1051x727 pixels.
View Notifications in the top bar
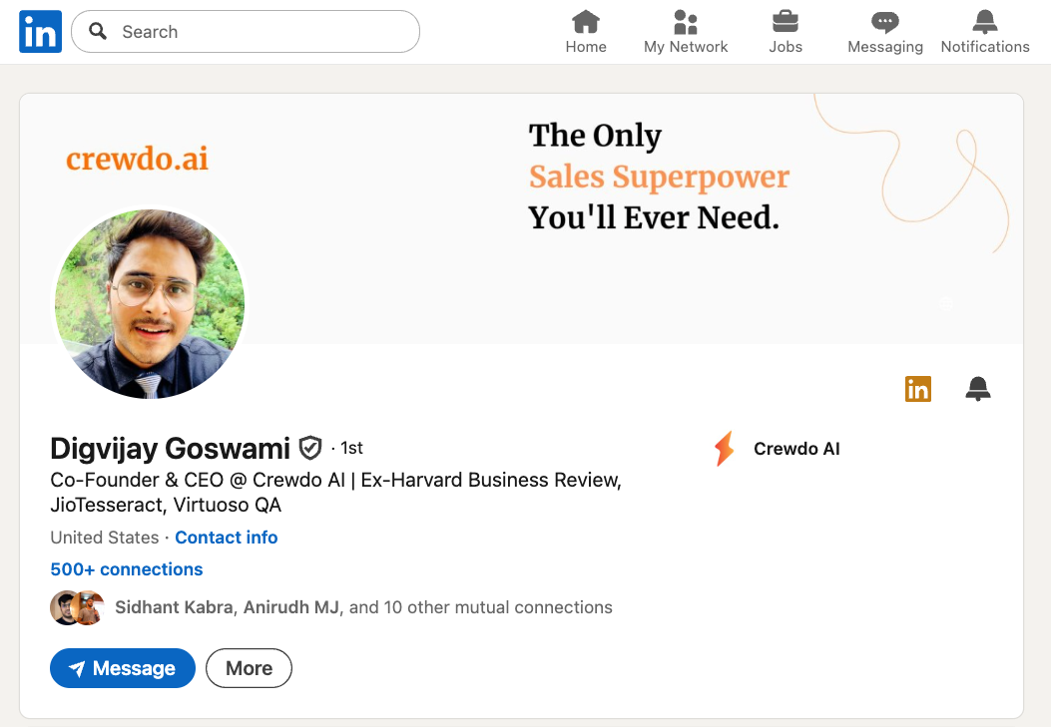(985, 32)
